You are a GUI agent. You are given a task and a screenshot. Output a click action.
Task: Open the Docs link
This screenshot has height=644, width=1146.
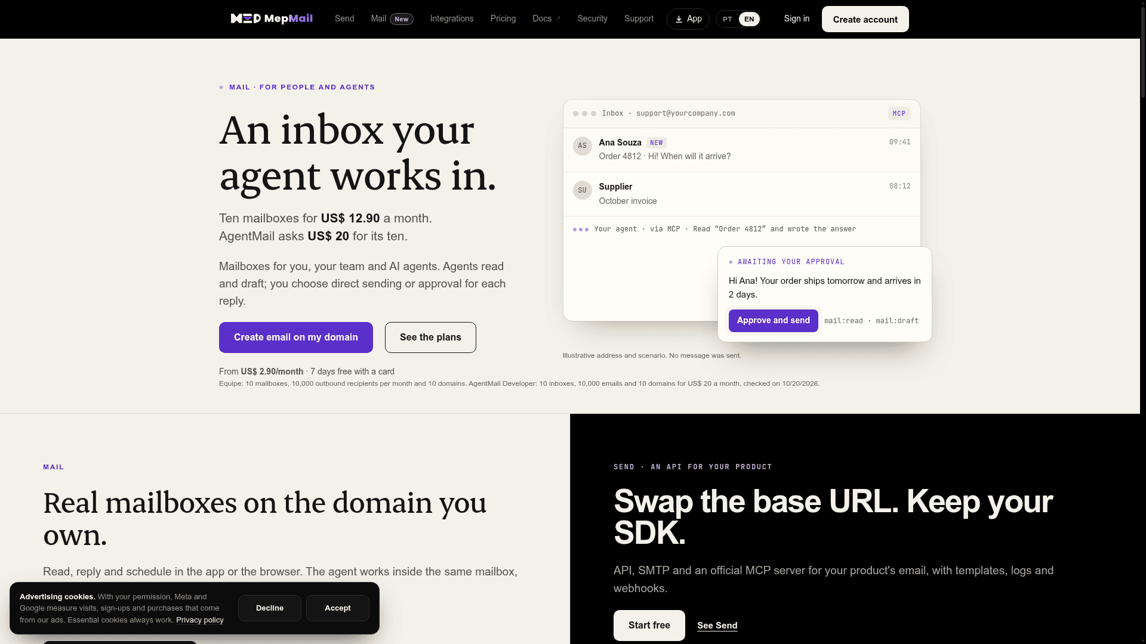pos(542,18)
